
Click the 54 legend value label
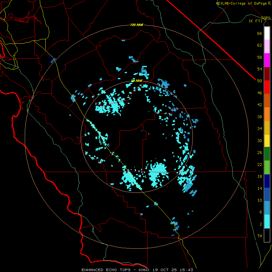[x=260, y=69]
